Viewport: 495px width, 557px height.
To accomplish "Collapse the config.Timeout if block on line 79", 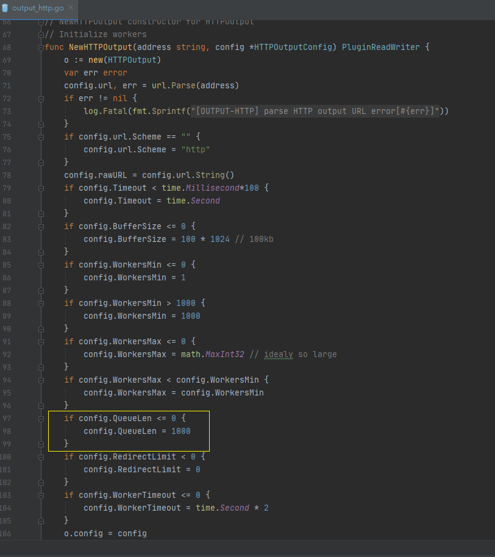I will 41,188.
